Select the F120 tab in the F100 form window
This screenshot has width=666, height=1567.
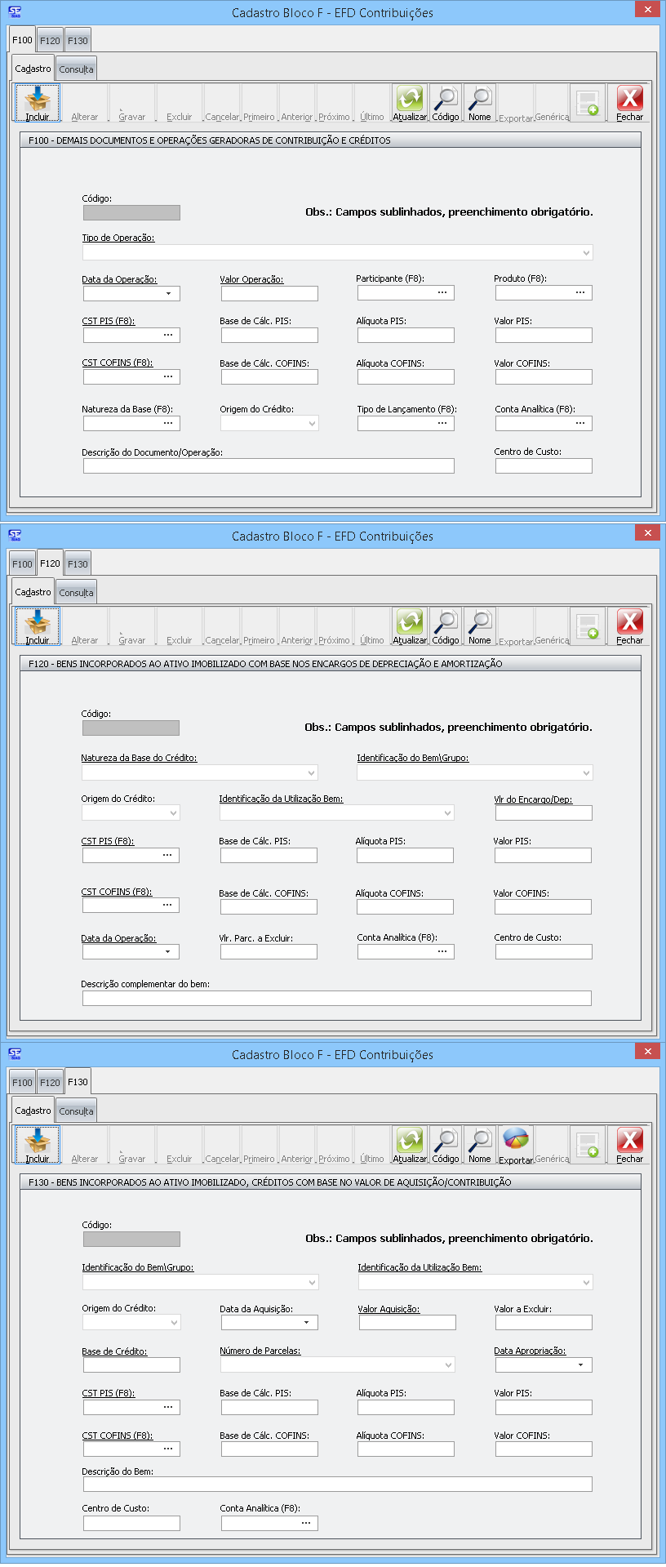[50, 41]
